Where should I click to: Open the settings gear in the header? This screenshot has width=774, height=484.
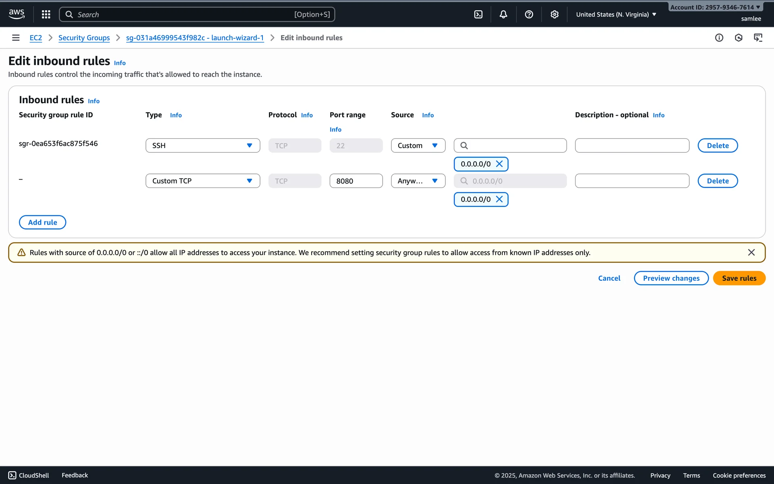coord(555,15)
